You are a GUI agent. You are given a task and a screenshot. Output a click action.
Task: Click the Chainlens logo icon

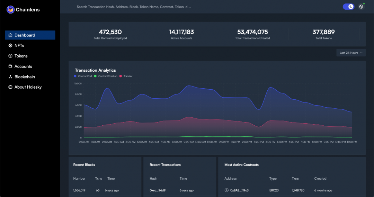coord(10,10)
